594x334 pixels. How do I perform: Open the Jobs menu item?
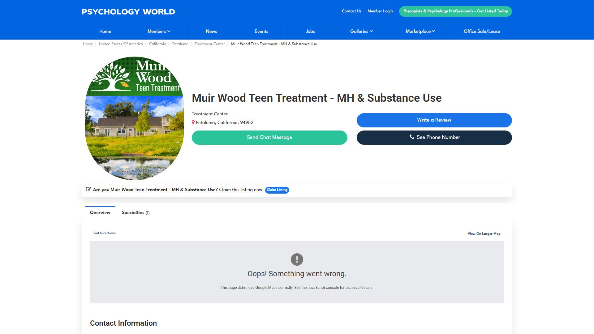[x=310, y=31]
